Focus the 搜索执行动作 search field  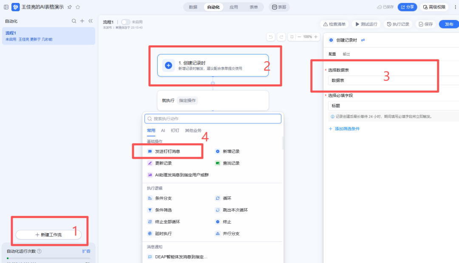click(x=213, y=119)
